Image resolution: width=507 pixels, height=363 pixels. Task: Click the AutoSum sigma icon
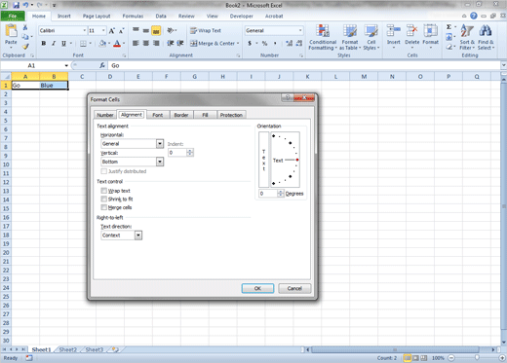coord(448,27)
